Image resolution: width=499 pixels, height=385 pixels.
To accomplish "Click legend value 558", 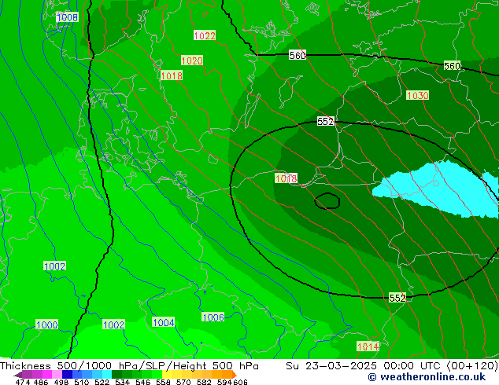I will [163, 382].
